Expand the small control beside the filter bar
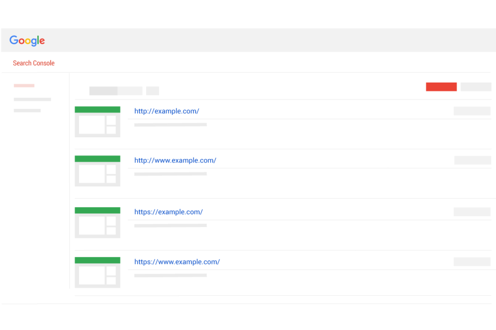The width and height of the screenshot is (496, 330). point(152,90)
